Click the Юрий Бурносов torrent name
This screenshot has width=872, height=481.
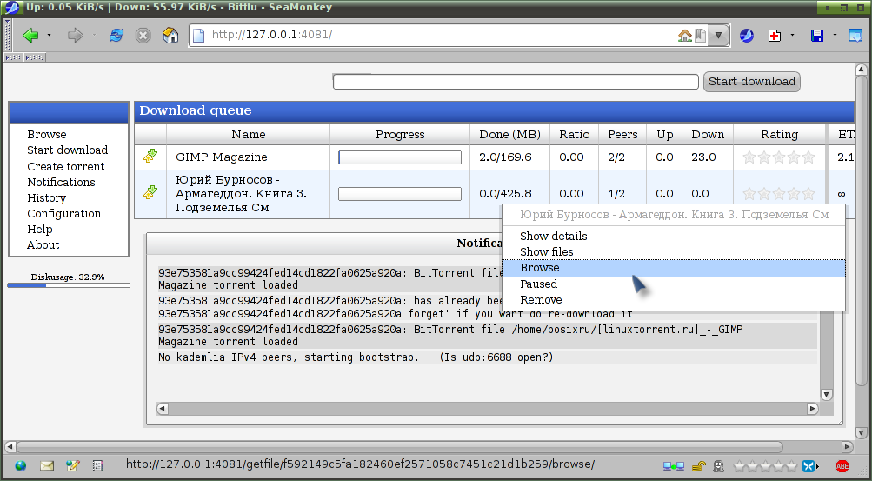coord(242,193)
